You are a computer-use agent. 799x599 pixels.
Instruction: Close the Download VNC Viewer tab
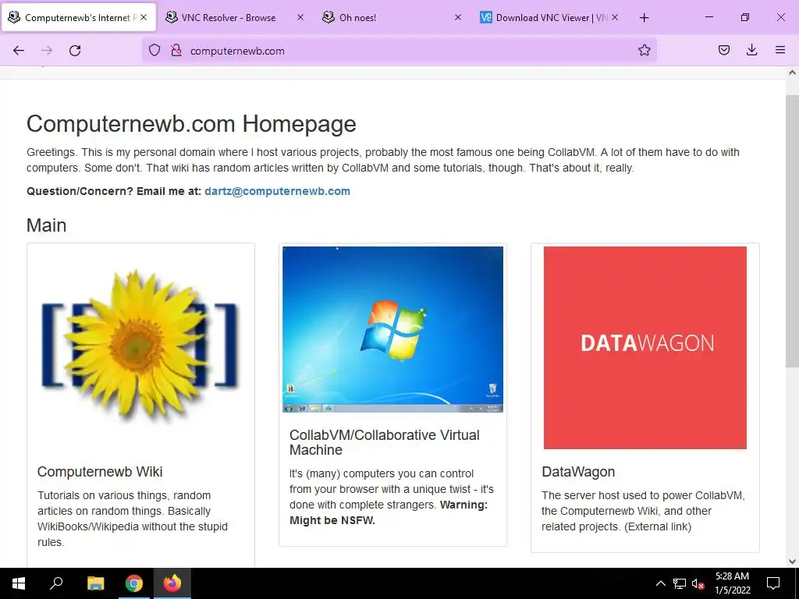615,17
